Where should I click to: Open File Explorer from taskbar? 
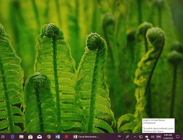click(21, 137)
